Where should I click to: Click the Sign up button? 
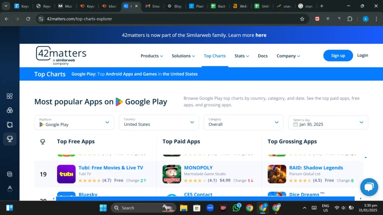tap(338, 56)
